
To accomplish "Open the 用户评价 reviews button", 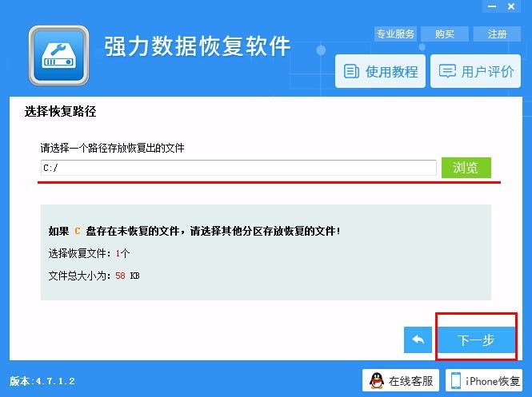I will (475, 71).
